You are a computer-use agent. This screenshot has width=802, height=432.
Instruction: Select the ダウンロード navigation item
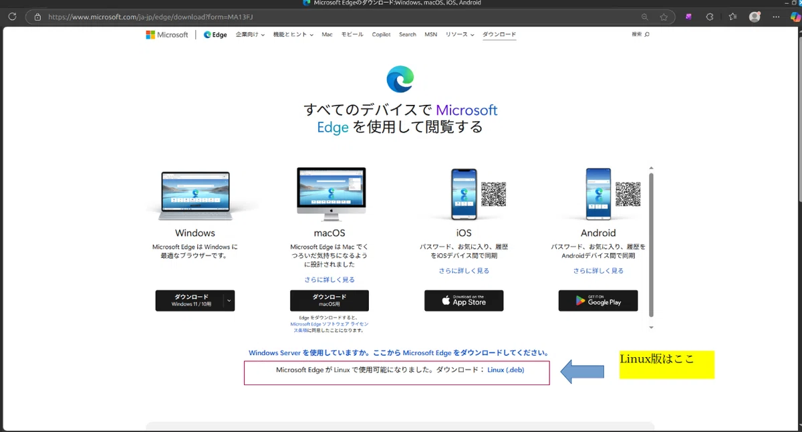click(499, 34)
